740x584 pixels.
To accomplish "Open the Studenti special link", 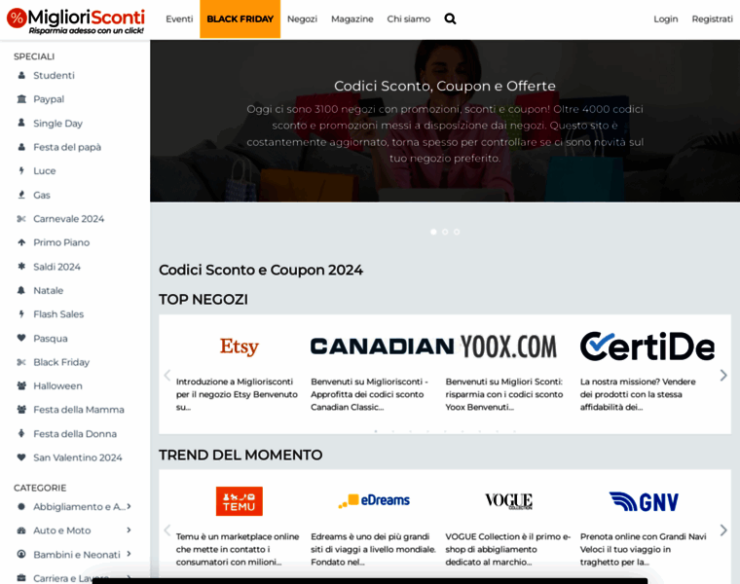I will pyautogui.click(x=54, y=76).
